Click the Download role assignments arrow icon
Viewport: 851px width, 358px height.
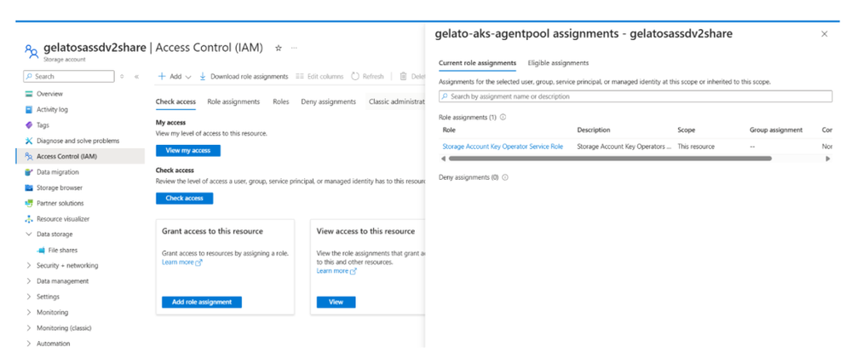[x=203, y=77]
